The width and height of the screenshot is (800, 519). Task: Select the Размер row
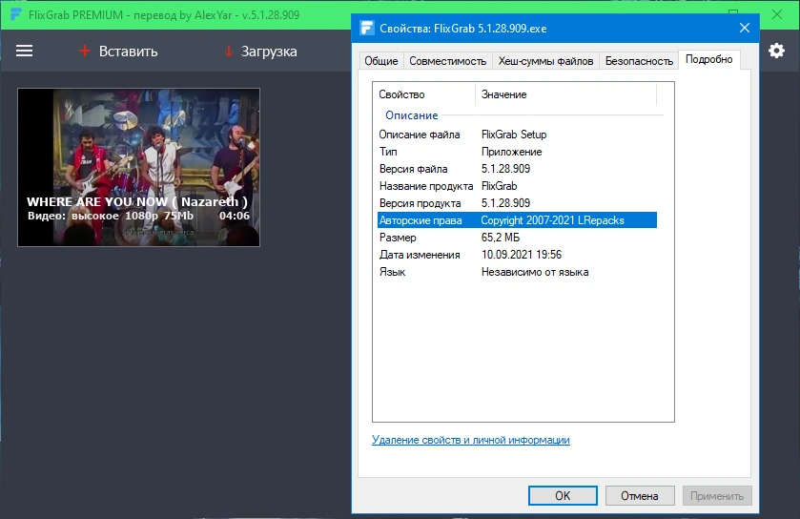(x=517, y=238)
